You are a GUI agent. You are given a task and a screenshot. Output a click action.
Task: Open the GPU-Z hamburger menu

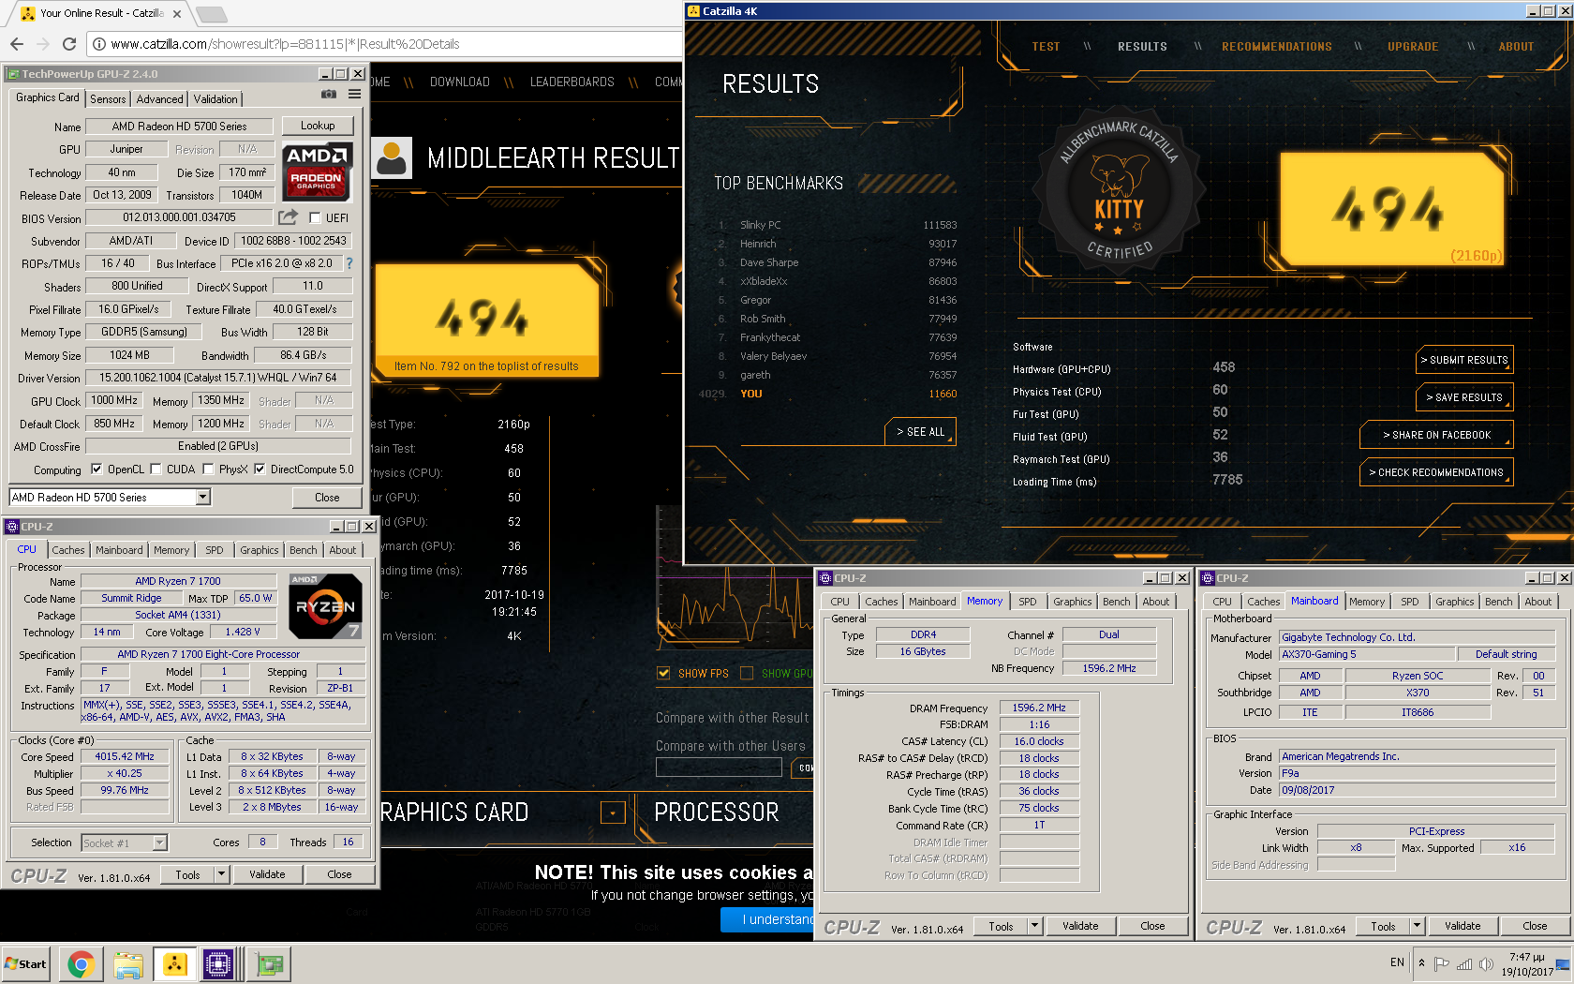click(354, 94)
